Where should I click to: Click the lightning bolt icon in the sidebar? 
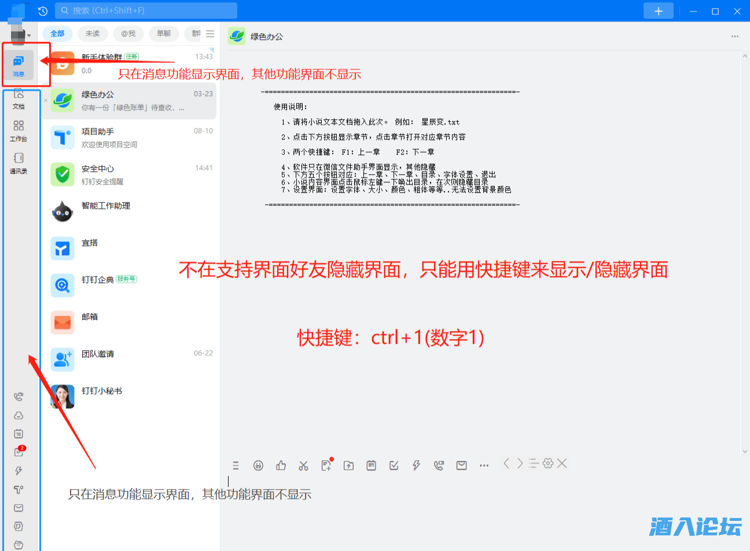tap(19, 471)
